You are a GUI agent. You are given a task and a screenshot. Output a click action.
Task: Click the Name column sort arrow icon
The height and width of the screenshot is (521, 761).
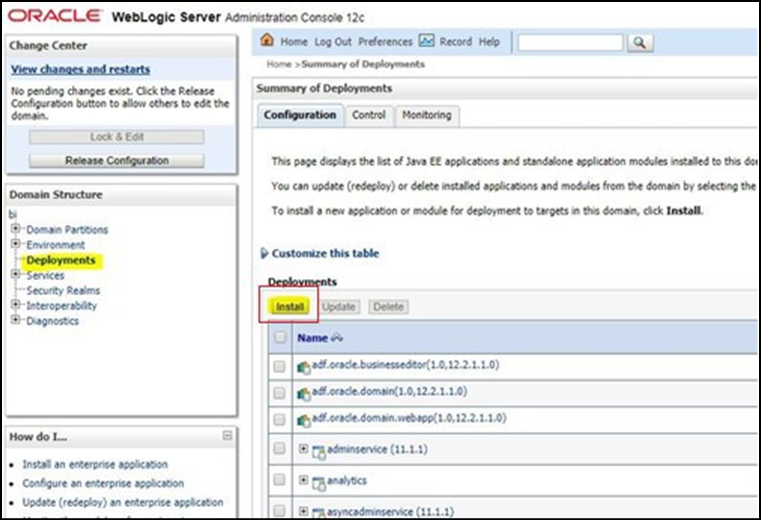[337, 338]
